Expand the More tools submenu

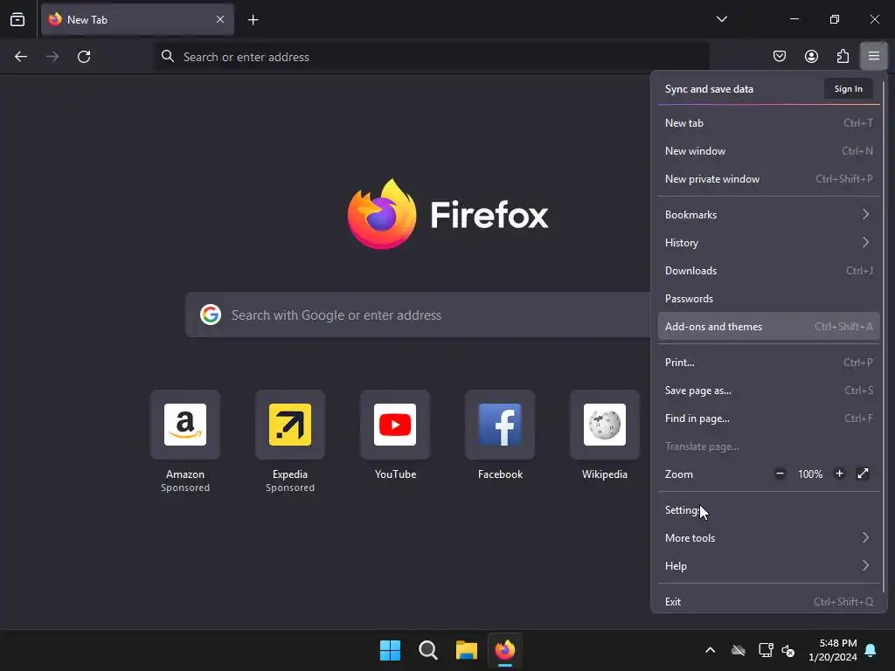[x=769, y=538]
